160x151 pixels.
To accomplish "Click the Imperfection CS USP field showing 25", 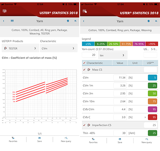I will [150, 125].
